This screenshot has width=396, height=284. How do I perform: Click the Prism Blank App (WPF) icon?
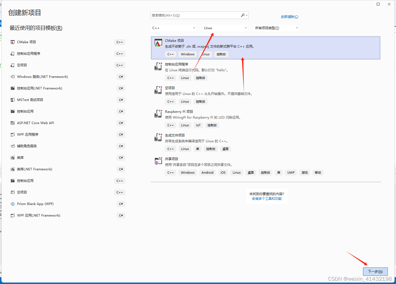(12, 204)
